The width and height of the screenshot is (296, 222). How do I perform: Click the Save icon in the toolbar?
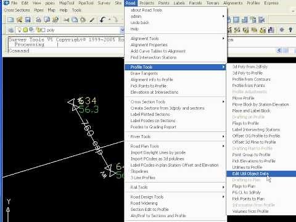click(28, 20)
